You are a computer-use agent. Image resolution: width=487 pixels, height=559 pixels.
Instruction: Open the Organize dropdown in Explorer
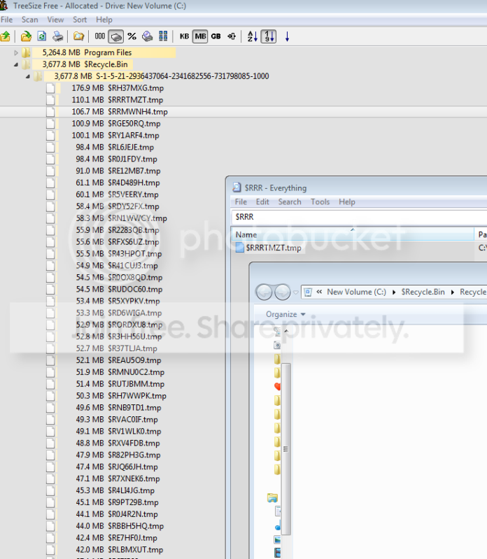(x=285, y=314)
